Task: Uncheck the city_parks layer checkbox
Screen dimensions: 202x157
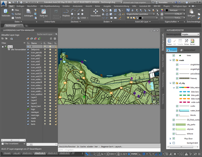Action: (x=174, y=124)
